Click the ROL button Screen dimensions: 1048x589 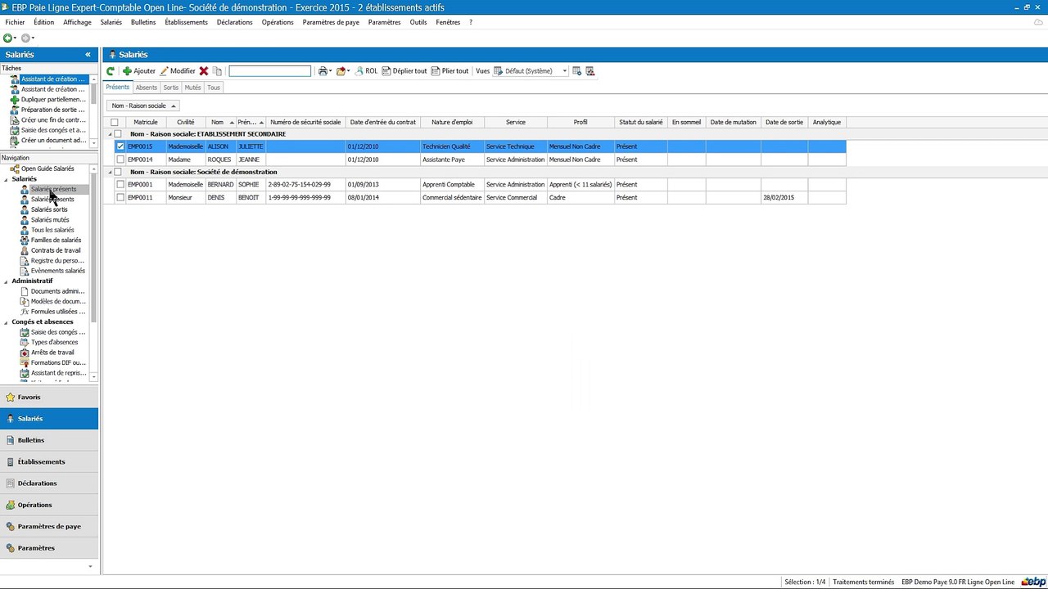(366, 71)
